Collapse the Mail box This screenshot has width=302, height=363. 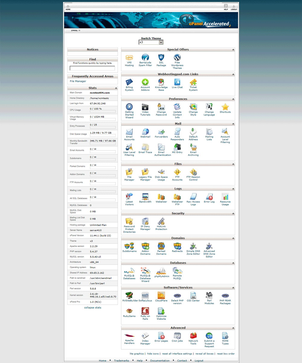tap(233, 124)
